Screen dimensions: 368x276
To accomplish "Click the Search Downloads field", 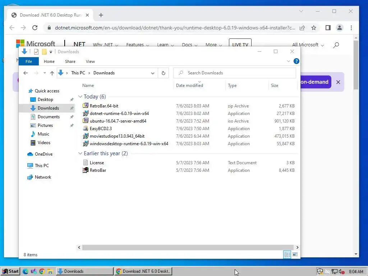I will pyautogui.click(x=235, y=73).
